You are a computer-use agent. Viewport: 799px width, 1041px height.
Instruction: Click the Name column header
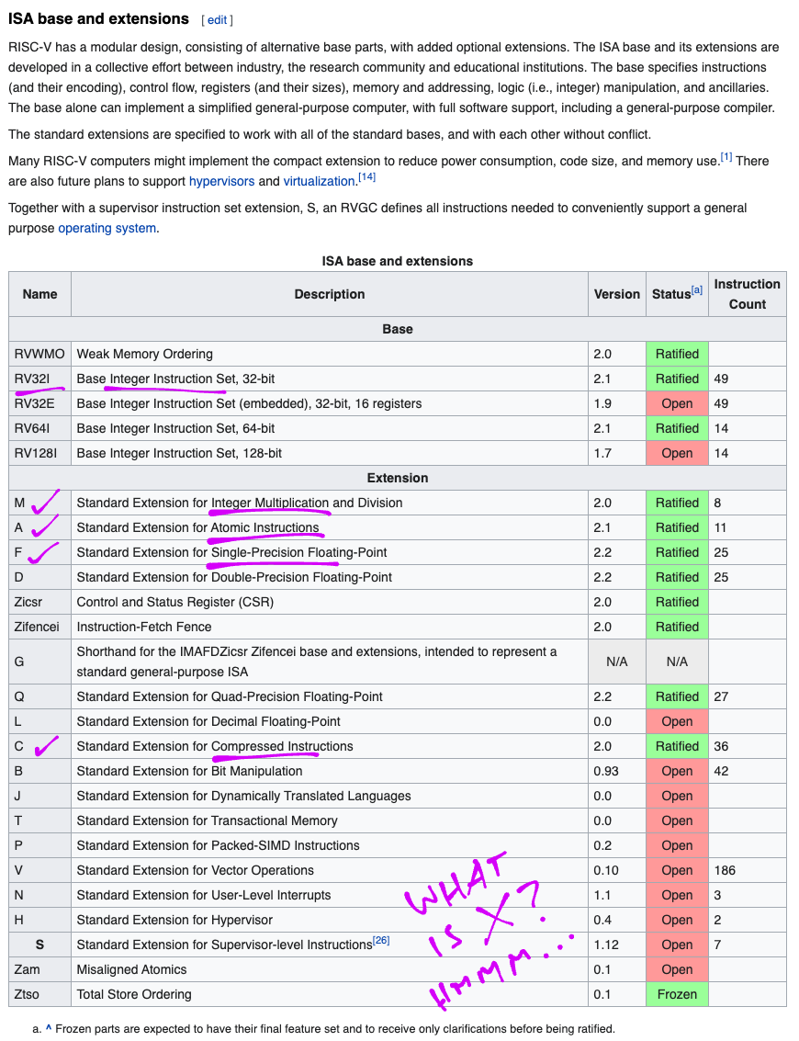click(x=39, y=294)
